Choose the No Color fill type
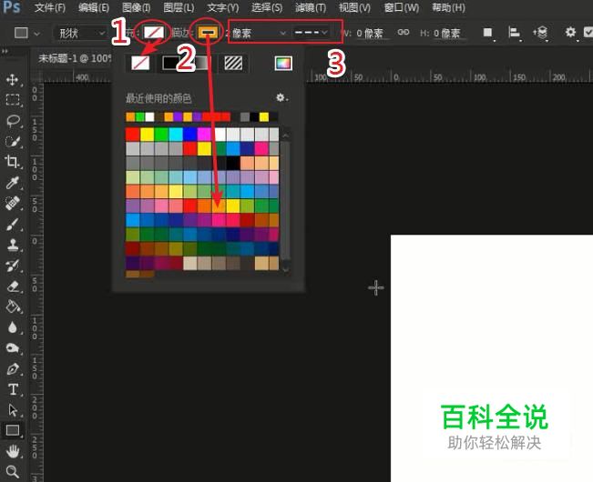The image size is (593, 482). pos(140,63)
